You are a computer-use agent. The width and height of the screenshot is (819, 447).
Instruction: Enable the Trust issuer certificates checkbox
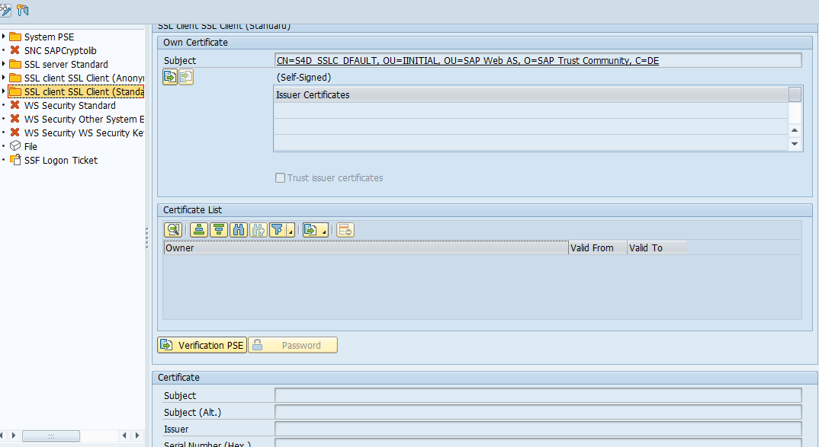[281, 177]
